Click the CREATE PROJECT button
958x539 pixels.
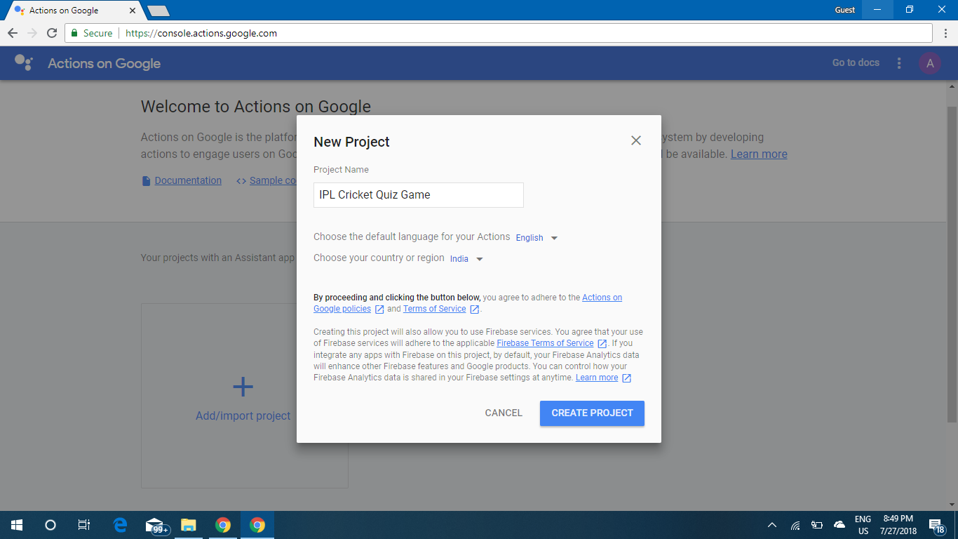(x=592, y=413)
